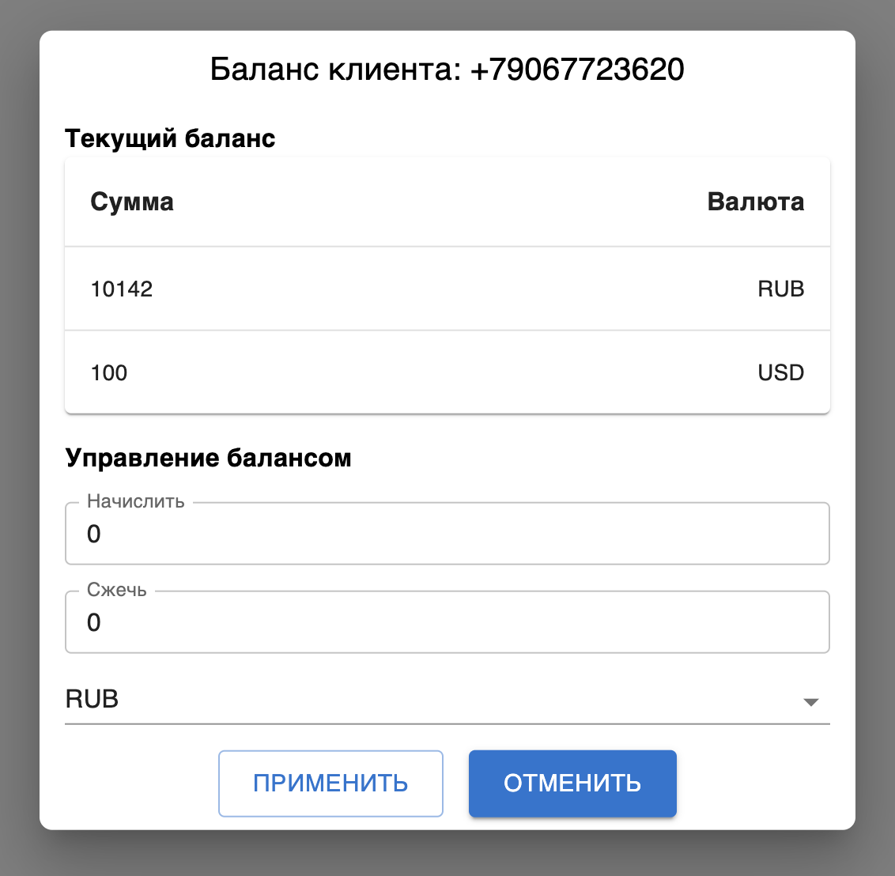Click the gray backdrop outside the dialog
The height and width of the screenshot is (876, 895).
[x=17, y=435]
